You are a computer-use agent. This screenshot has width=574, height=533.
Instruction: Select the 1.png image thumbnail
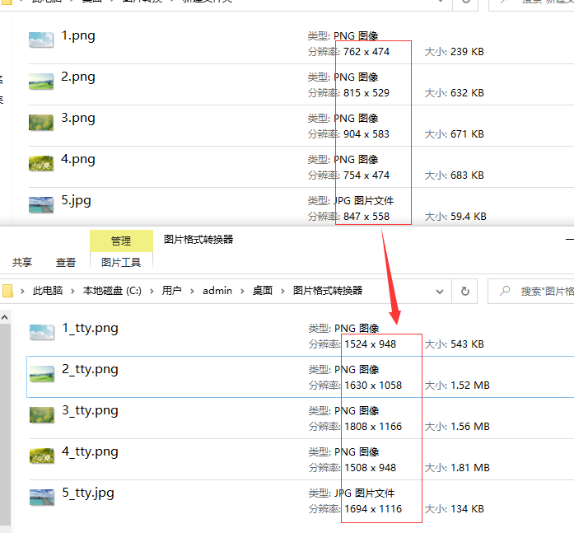[x=40, y=40]
